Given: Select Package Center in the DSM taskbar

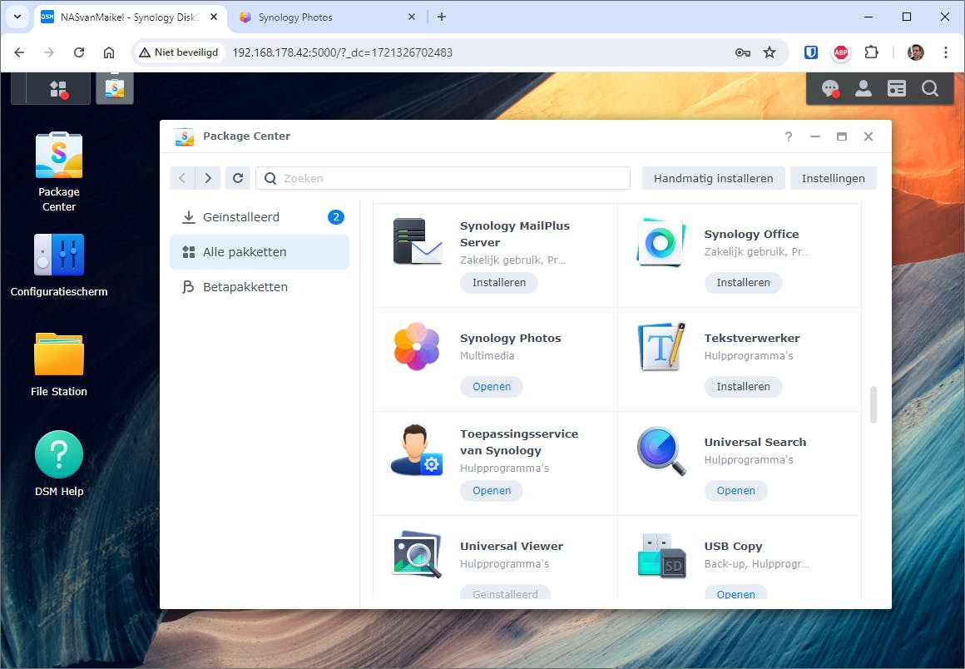Looking at the screenshot, I should click(115, 89).
